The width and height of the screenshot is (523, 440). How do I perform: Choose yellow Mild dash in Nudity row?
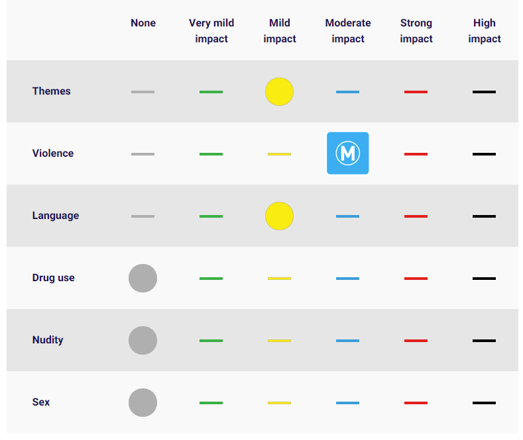[279, 341]
